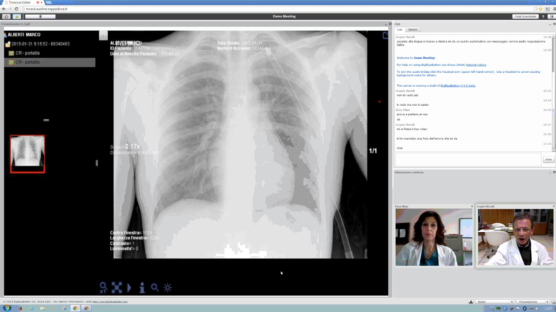This screenshot has height=312, width=556.
Task: Click the headset audio join button
Action: [6, 16]
